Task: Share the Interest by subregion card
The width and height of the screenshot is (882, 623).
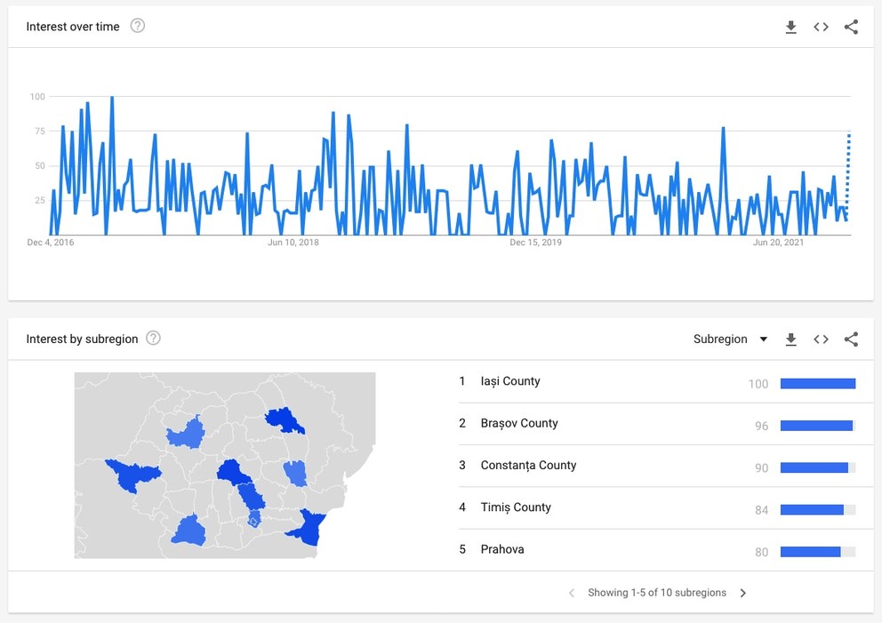Action: tap(851, 339)
